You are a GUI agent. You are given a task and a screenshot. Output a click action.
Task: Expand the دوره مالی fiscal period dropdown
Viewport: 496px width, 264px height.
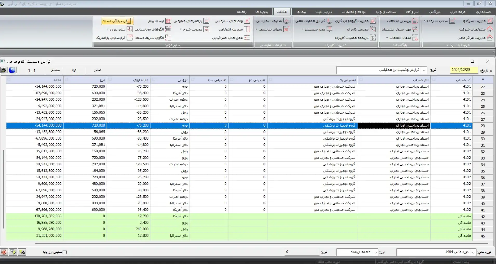(x=473, y=252)
